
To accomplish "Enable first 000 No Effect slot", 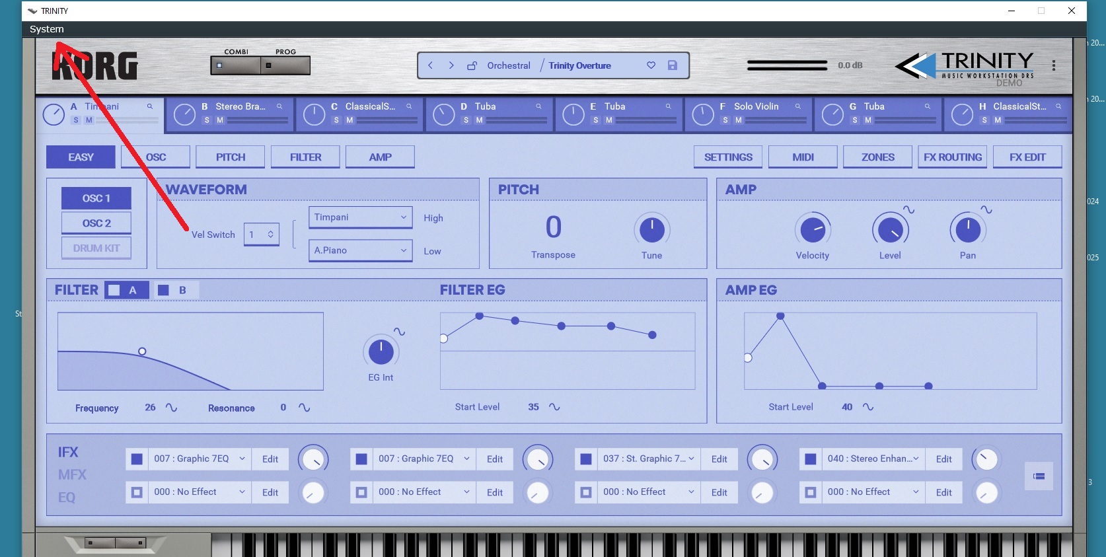I will tap(137, 492).
